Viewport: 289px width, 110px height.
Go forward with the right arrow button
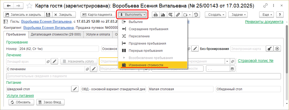[x=18, y=6]
